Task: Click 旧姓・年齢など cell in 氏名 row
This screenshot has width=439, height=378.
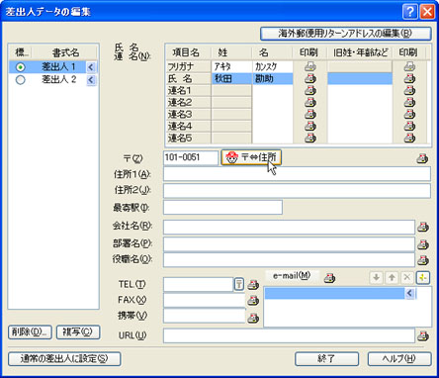Action: coord(360,79)
